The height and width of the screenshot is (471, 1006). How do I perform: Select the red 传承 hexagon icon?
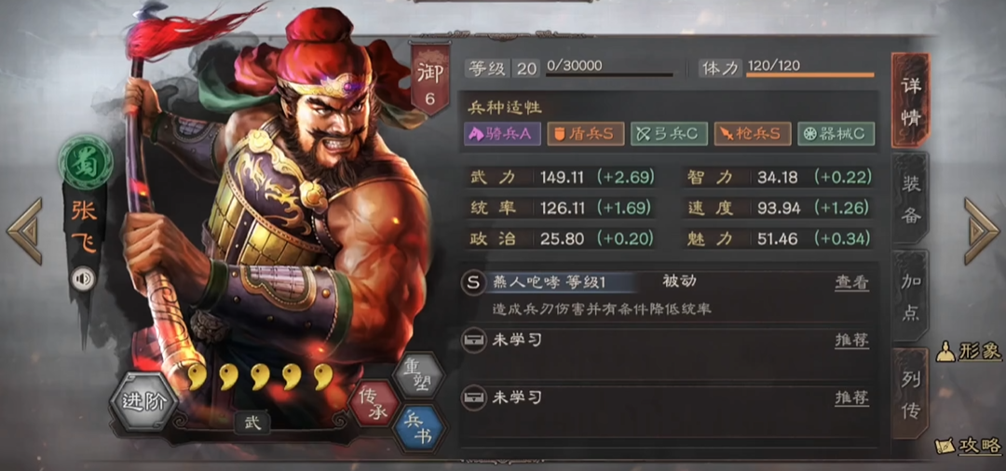(x=373, y=403)
